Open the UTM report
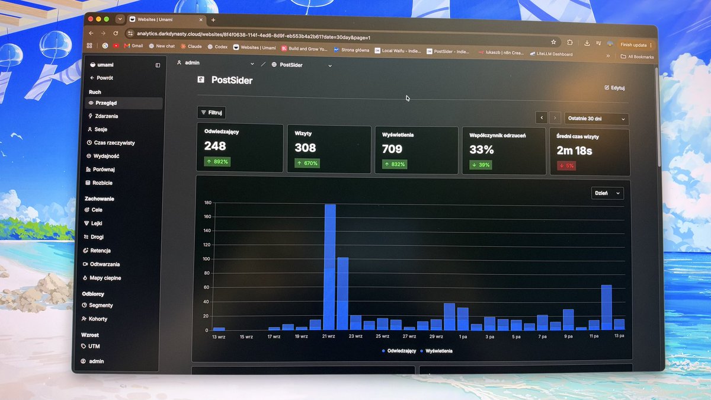This screenshot has width=711, height=400. point(90,346)
